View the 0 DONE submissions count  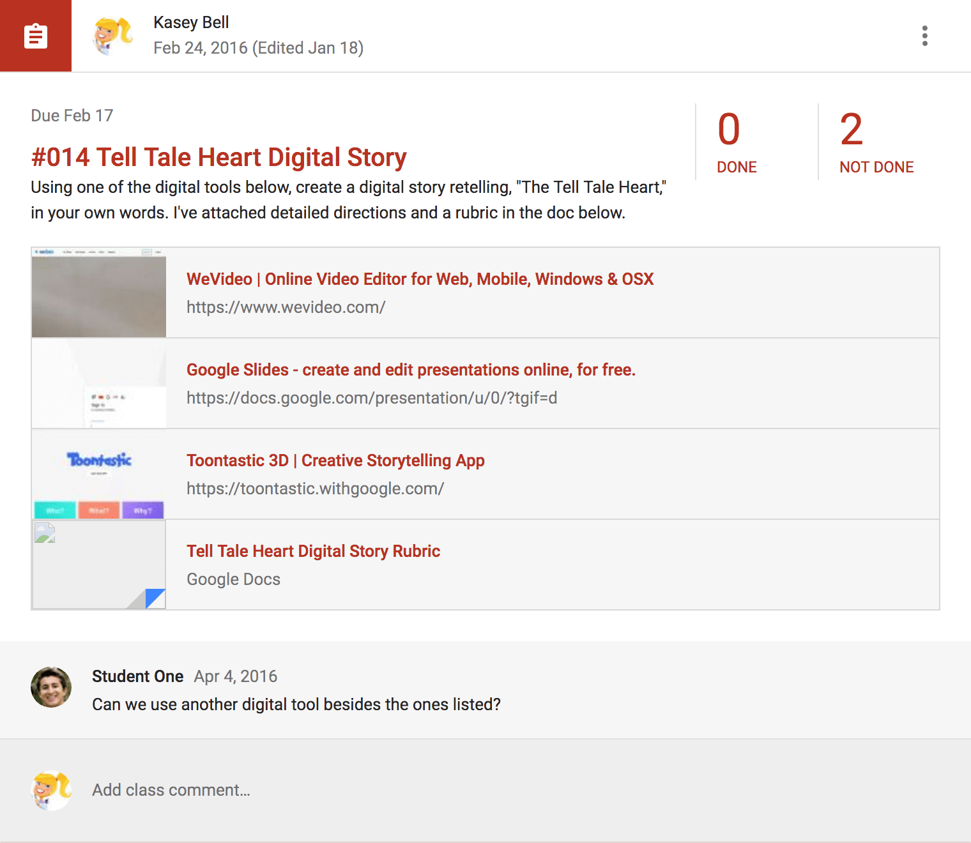pos(737,142)
